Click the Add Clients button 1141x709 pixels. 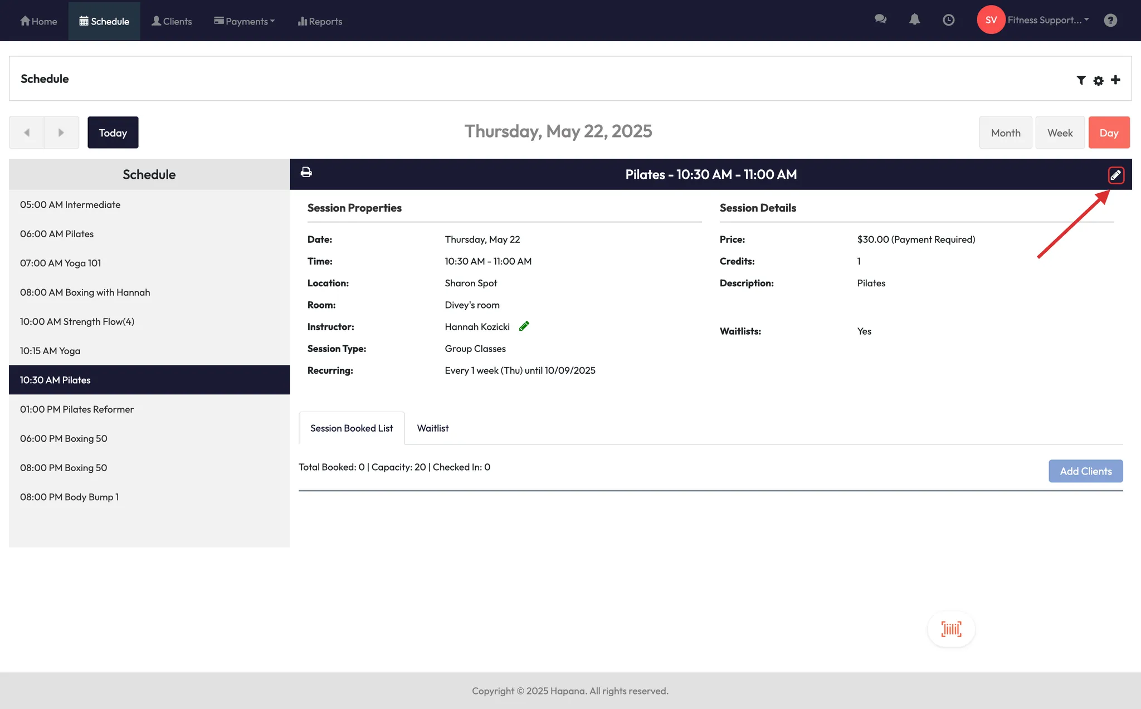(x=1085, y=471)
